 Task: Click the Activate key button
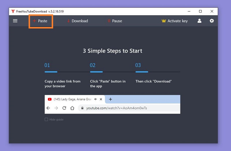(175, 21)
